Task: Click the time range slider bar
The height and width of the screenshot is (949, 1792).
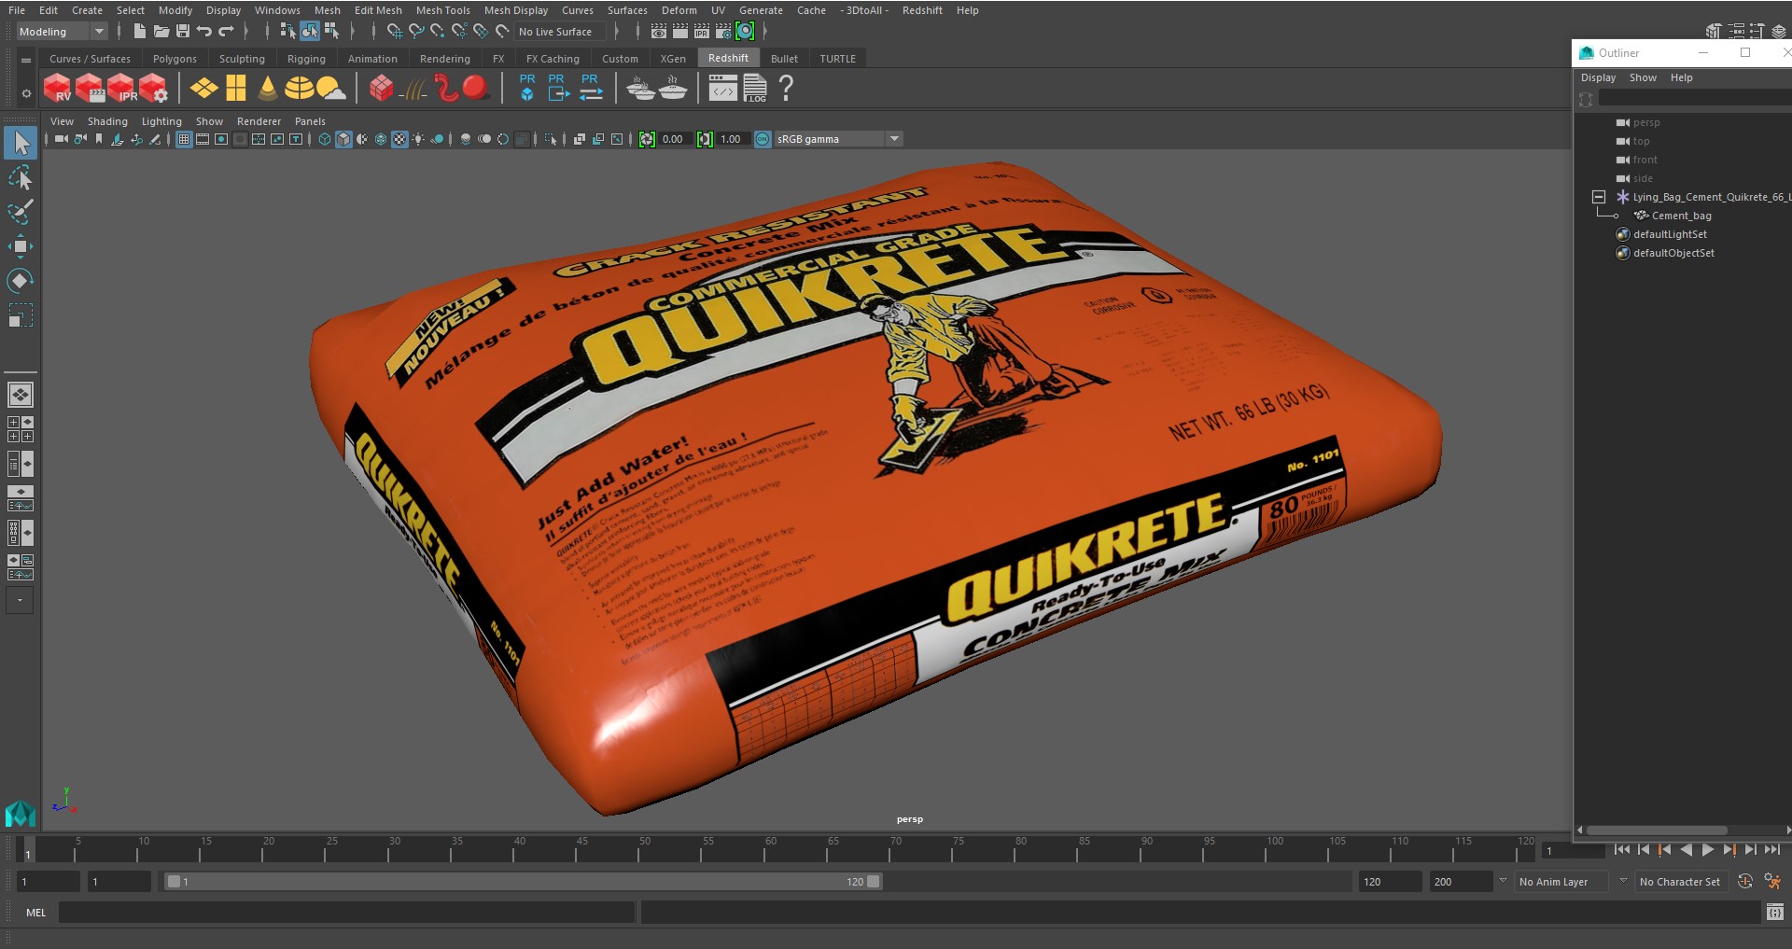Action: (x=523, y=882)
